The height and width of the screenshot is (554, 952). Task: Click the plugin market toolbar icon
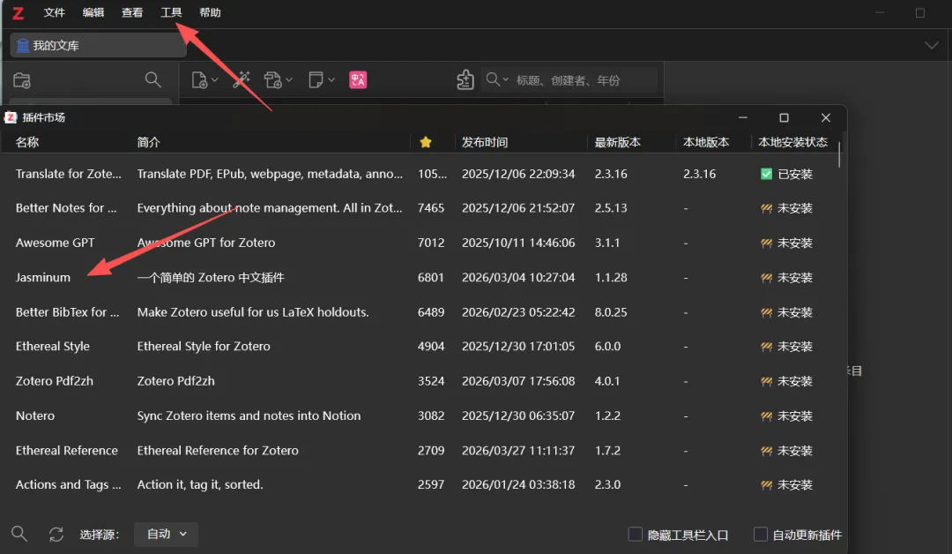[465, 79]
